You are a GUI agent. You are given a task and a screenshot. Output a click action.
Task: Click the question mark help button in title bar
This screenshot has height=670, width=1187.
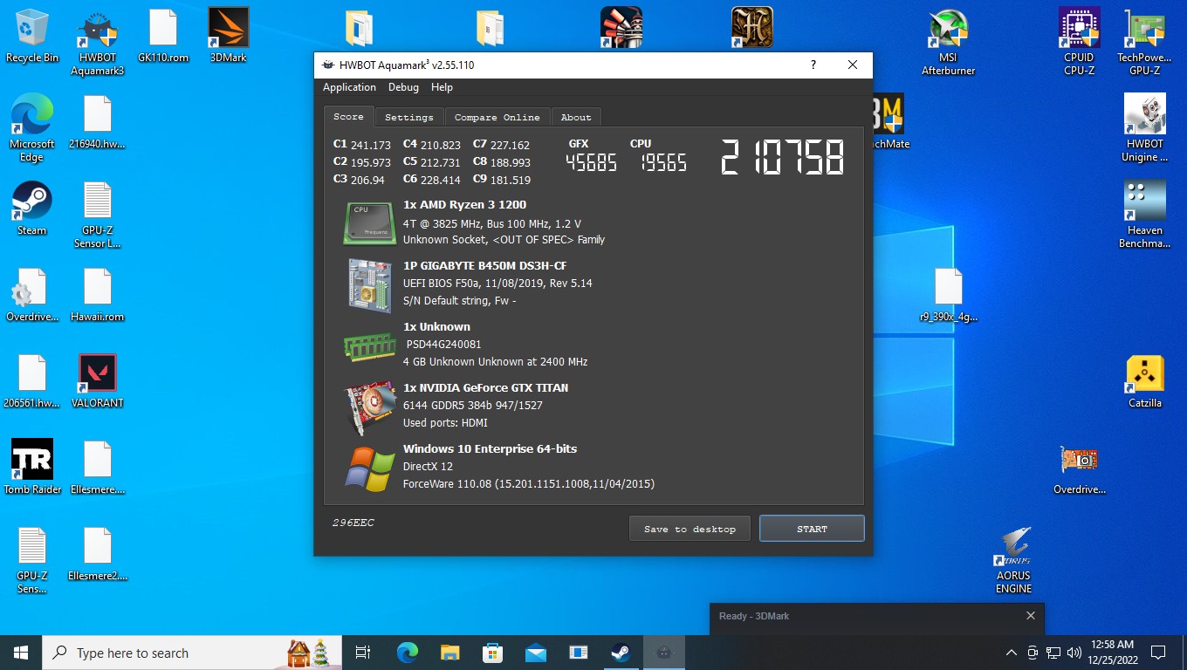813,65
